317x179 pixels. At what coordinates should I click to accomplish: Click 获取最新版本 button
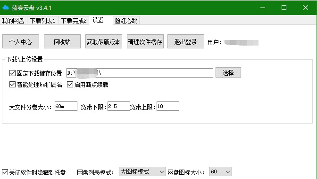(x=103, y=41)
